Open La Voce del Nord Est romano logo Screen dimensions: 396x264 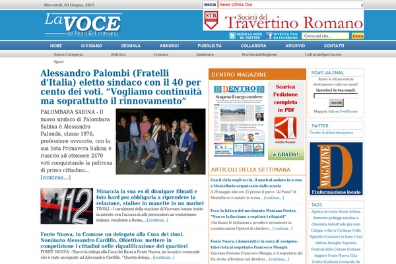pos(83,25)
